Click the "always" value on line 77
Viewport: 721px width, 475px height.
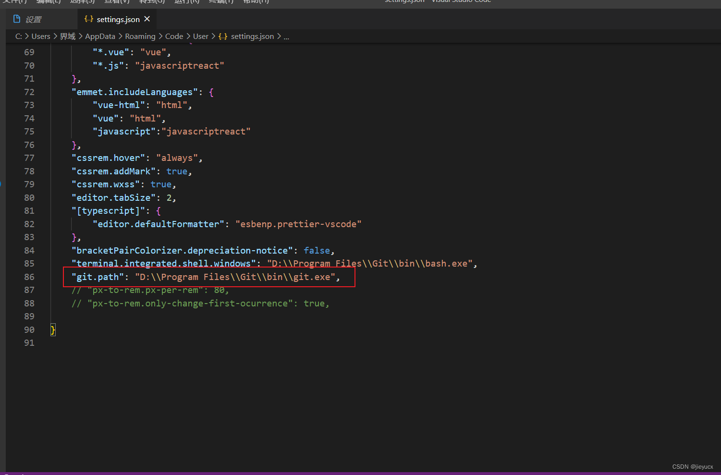[x=177, y=158]
